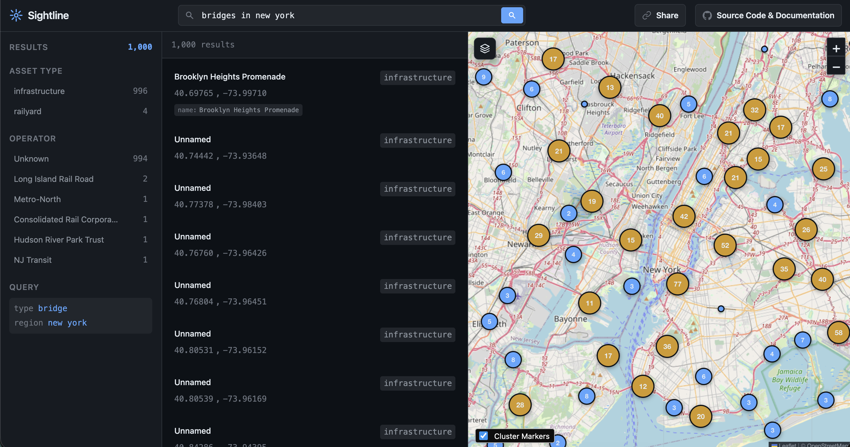Click inside the bridges in new york search field
The height and width of the screenshot is (447, 850).
pyautogui.click(x=330, y=15)
